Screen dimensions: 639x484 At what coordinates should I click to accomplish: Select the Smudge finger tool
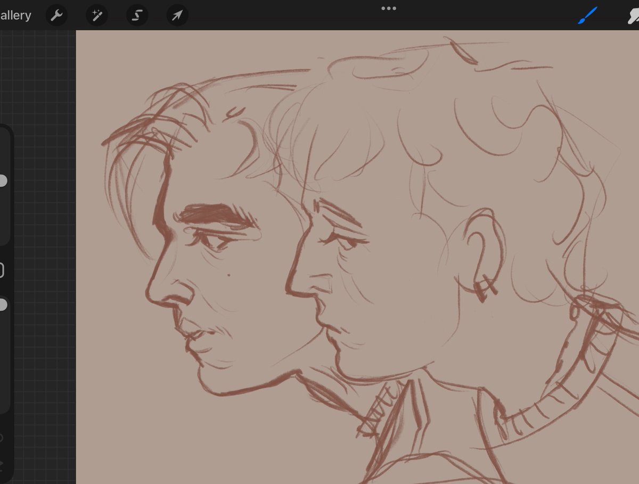point(633,15)
